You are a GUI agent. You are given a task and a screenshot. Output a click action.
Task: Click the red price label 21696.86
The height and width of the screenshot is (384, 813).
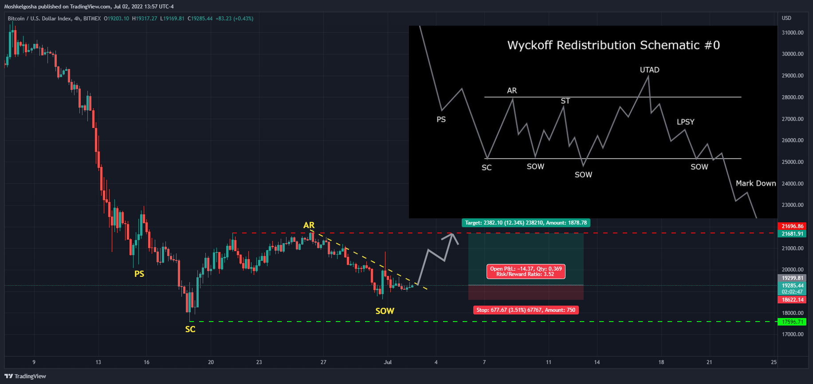(792, 226)
